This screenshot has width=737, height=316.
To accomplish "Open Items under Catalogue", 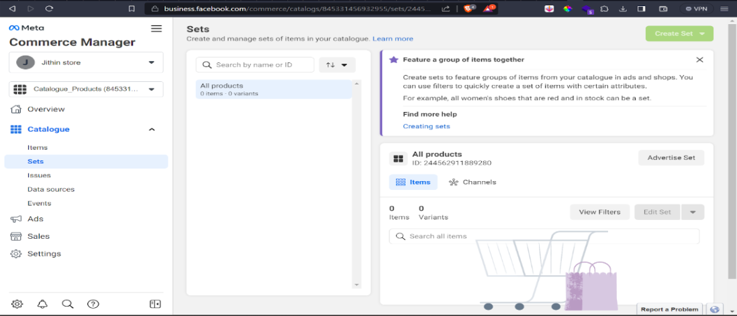I will (38, 148).
